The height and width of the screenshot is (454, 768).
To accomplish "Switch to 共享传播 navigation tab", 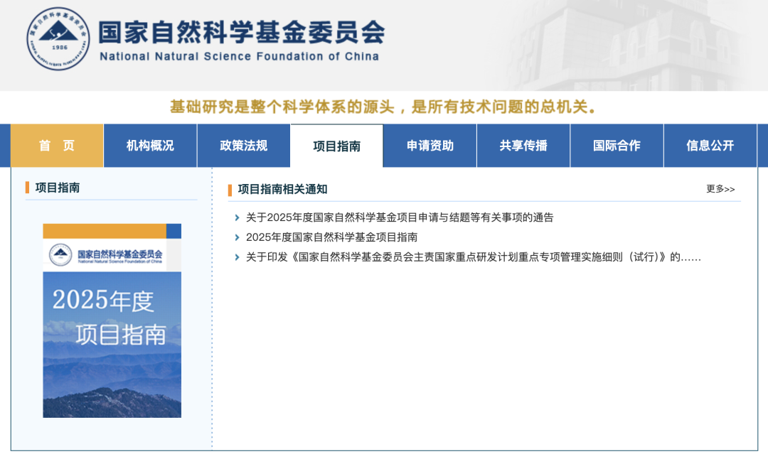I will tap(523, 146).
